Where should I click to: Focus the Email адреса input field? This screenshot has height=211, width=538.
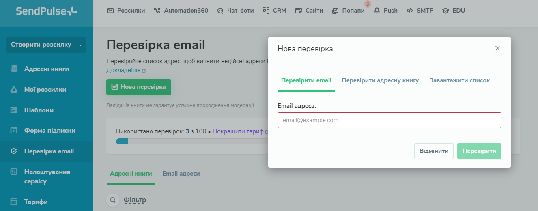coord(389,120)
